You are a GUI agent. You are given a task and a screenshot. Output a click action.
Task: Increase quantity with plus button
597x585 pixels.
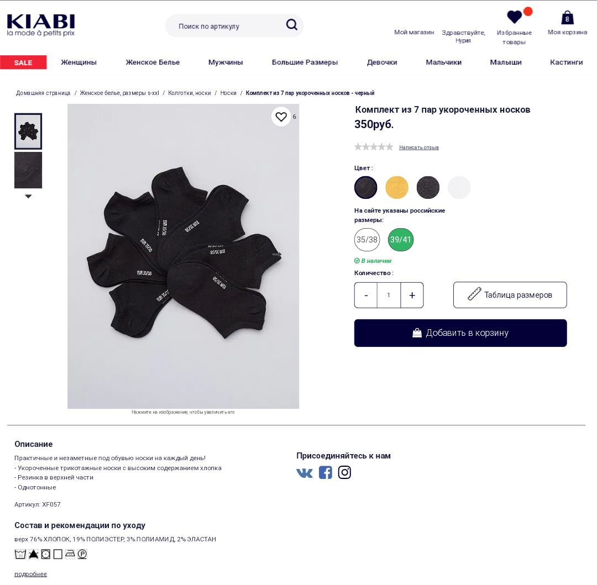pos(412,295)
